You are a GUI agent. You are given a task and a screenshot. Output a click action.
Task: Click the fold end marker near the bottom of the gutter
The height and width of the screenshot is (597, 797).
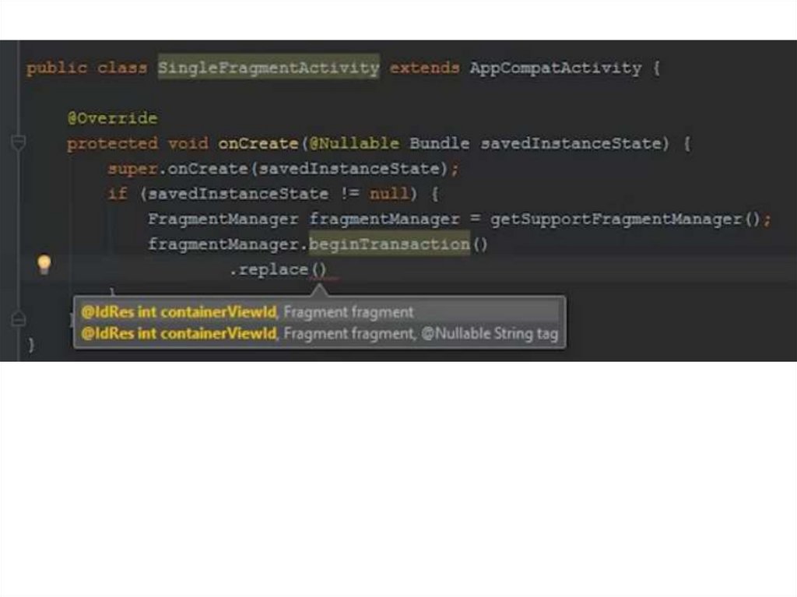(19, 319)
